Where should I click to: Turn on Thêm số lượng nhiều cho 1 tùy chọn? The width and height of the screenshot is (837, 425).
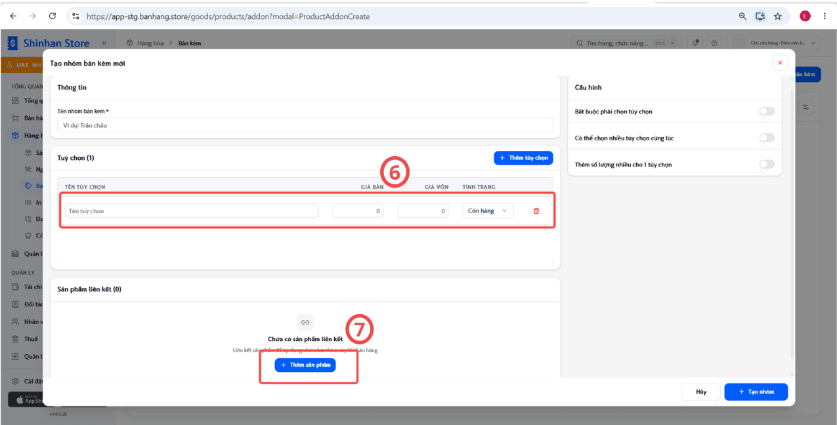click(767, 164)
